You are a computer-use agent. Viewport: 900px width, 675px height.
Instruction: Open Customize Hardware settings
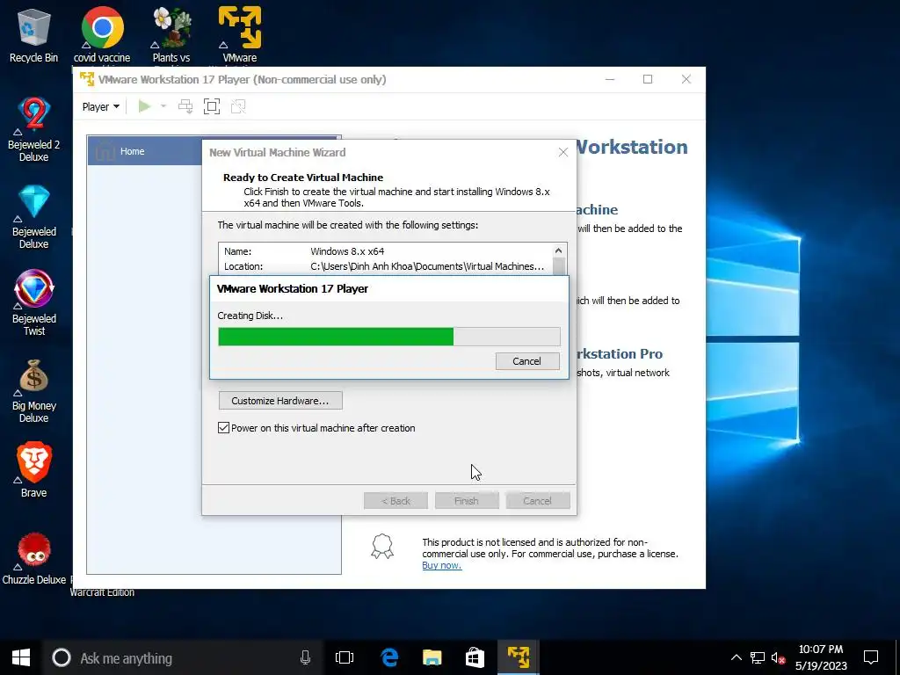pyautogui.click(x=280, y=401)
